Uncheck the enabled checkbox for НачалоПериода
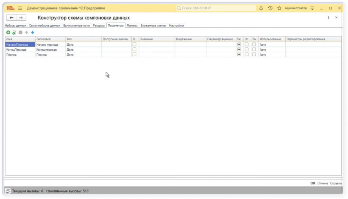 point(239,44)
